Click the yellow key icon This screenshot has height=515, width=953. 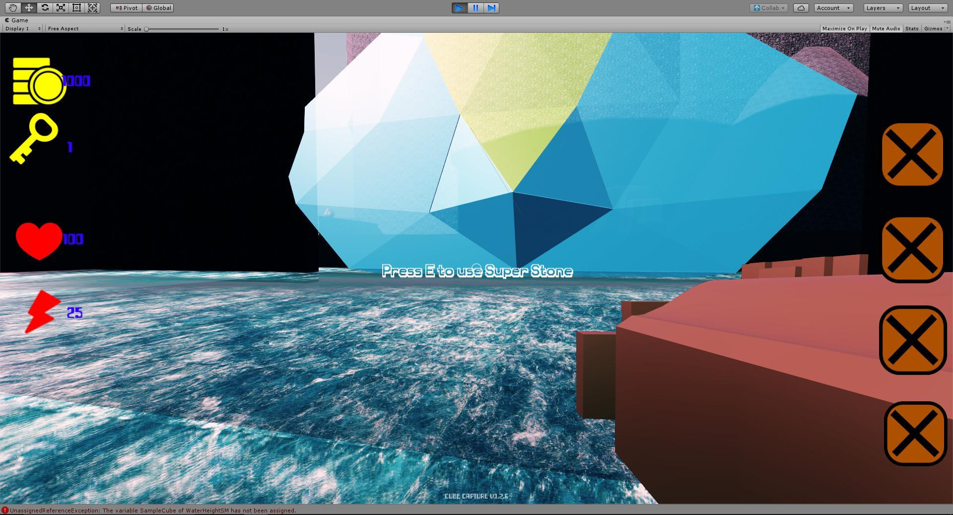34,139
